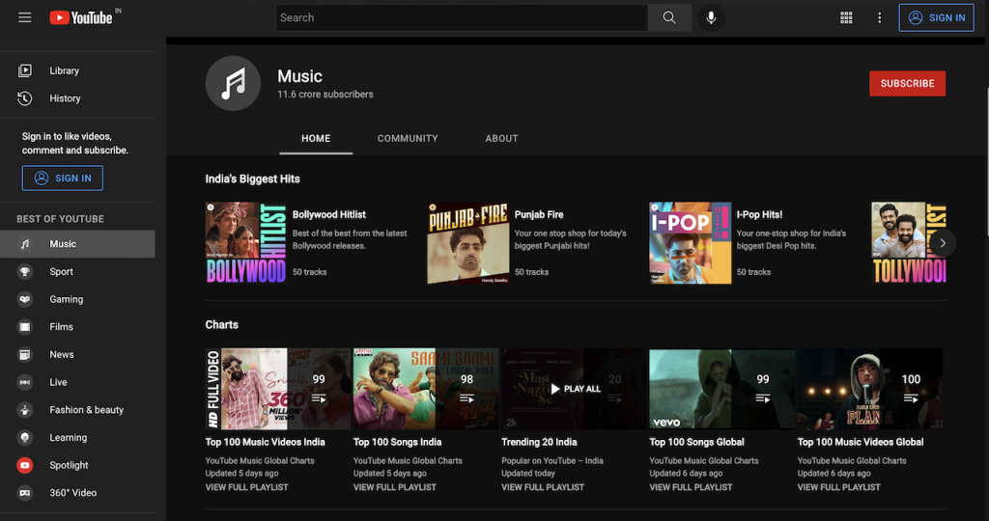
Task: Click 'YouTube Music Global Charts' under Top 100 Songs India
Action: tap(408, 461)
